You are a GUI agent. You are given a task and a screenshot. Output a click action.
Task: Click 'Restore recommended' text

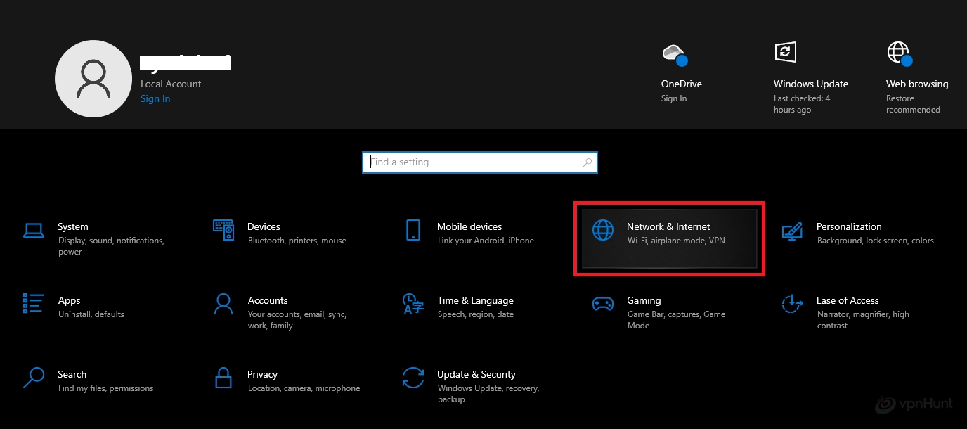[x=913, y=104]
